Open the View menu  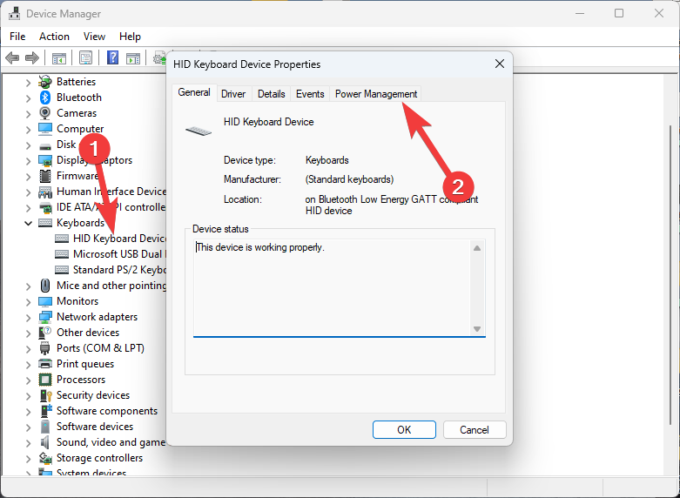[x=94, y=37]
